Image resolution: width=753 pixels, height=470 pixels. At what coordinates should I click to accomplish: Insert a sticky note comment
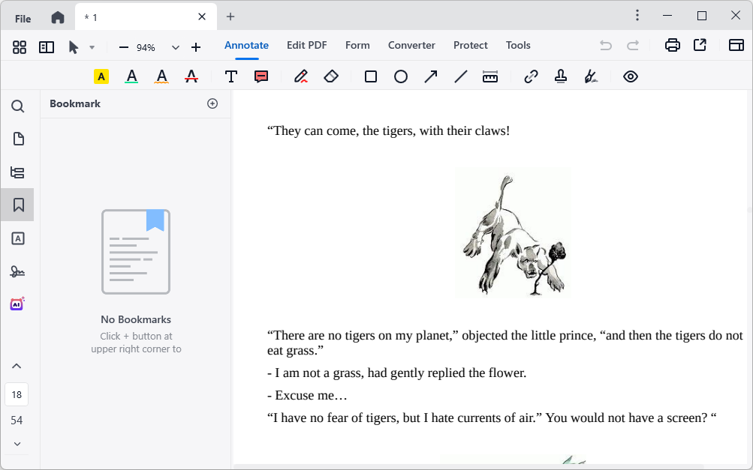pos(261,76)
